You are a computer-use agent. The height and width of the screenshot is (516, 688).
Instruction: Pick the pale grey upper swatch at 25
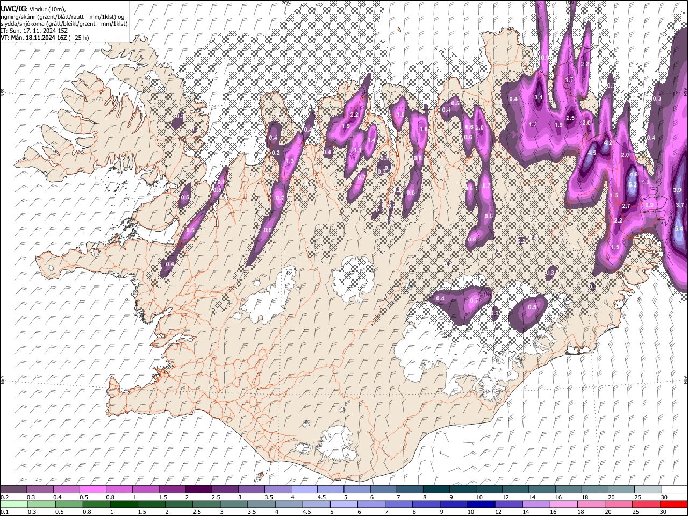pyautogui.click(x=648, y=490)
